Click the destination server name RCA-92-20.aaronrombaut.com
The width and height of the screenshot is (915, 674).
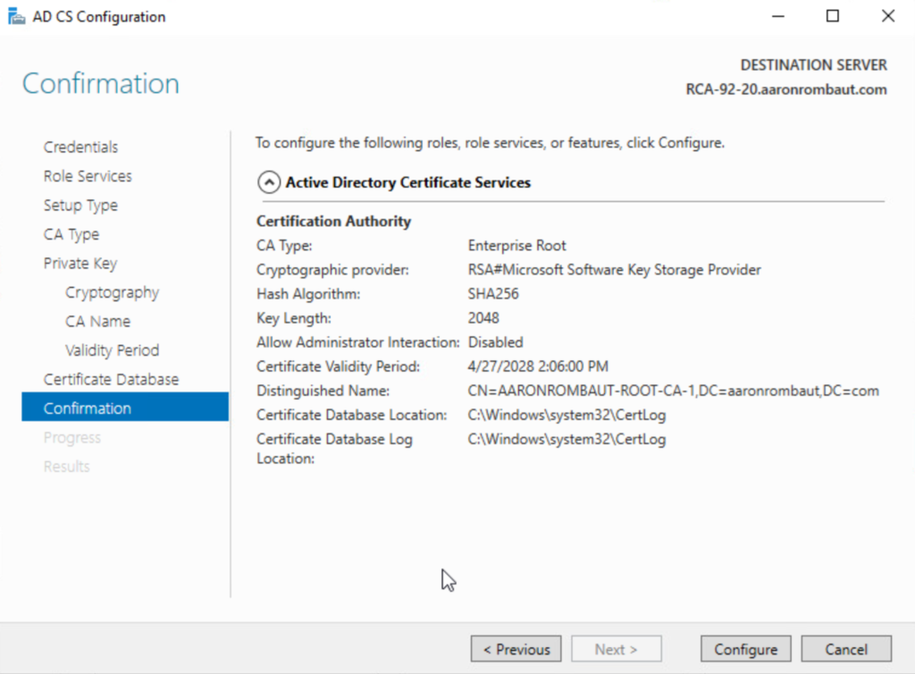coord(785,89)
